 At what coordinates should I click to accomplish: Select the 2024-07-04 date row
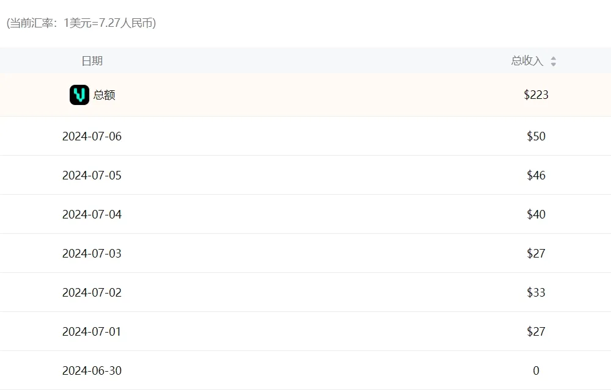92,214
